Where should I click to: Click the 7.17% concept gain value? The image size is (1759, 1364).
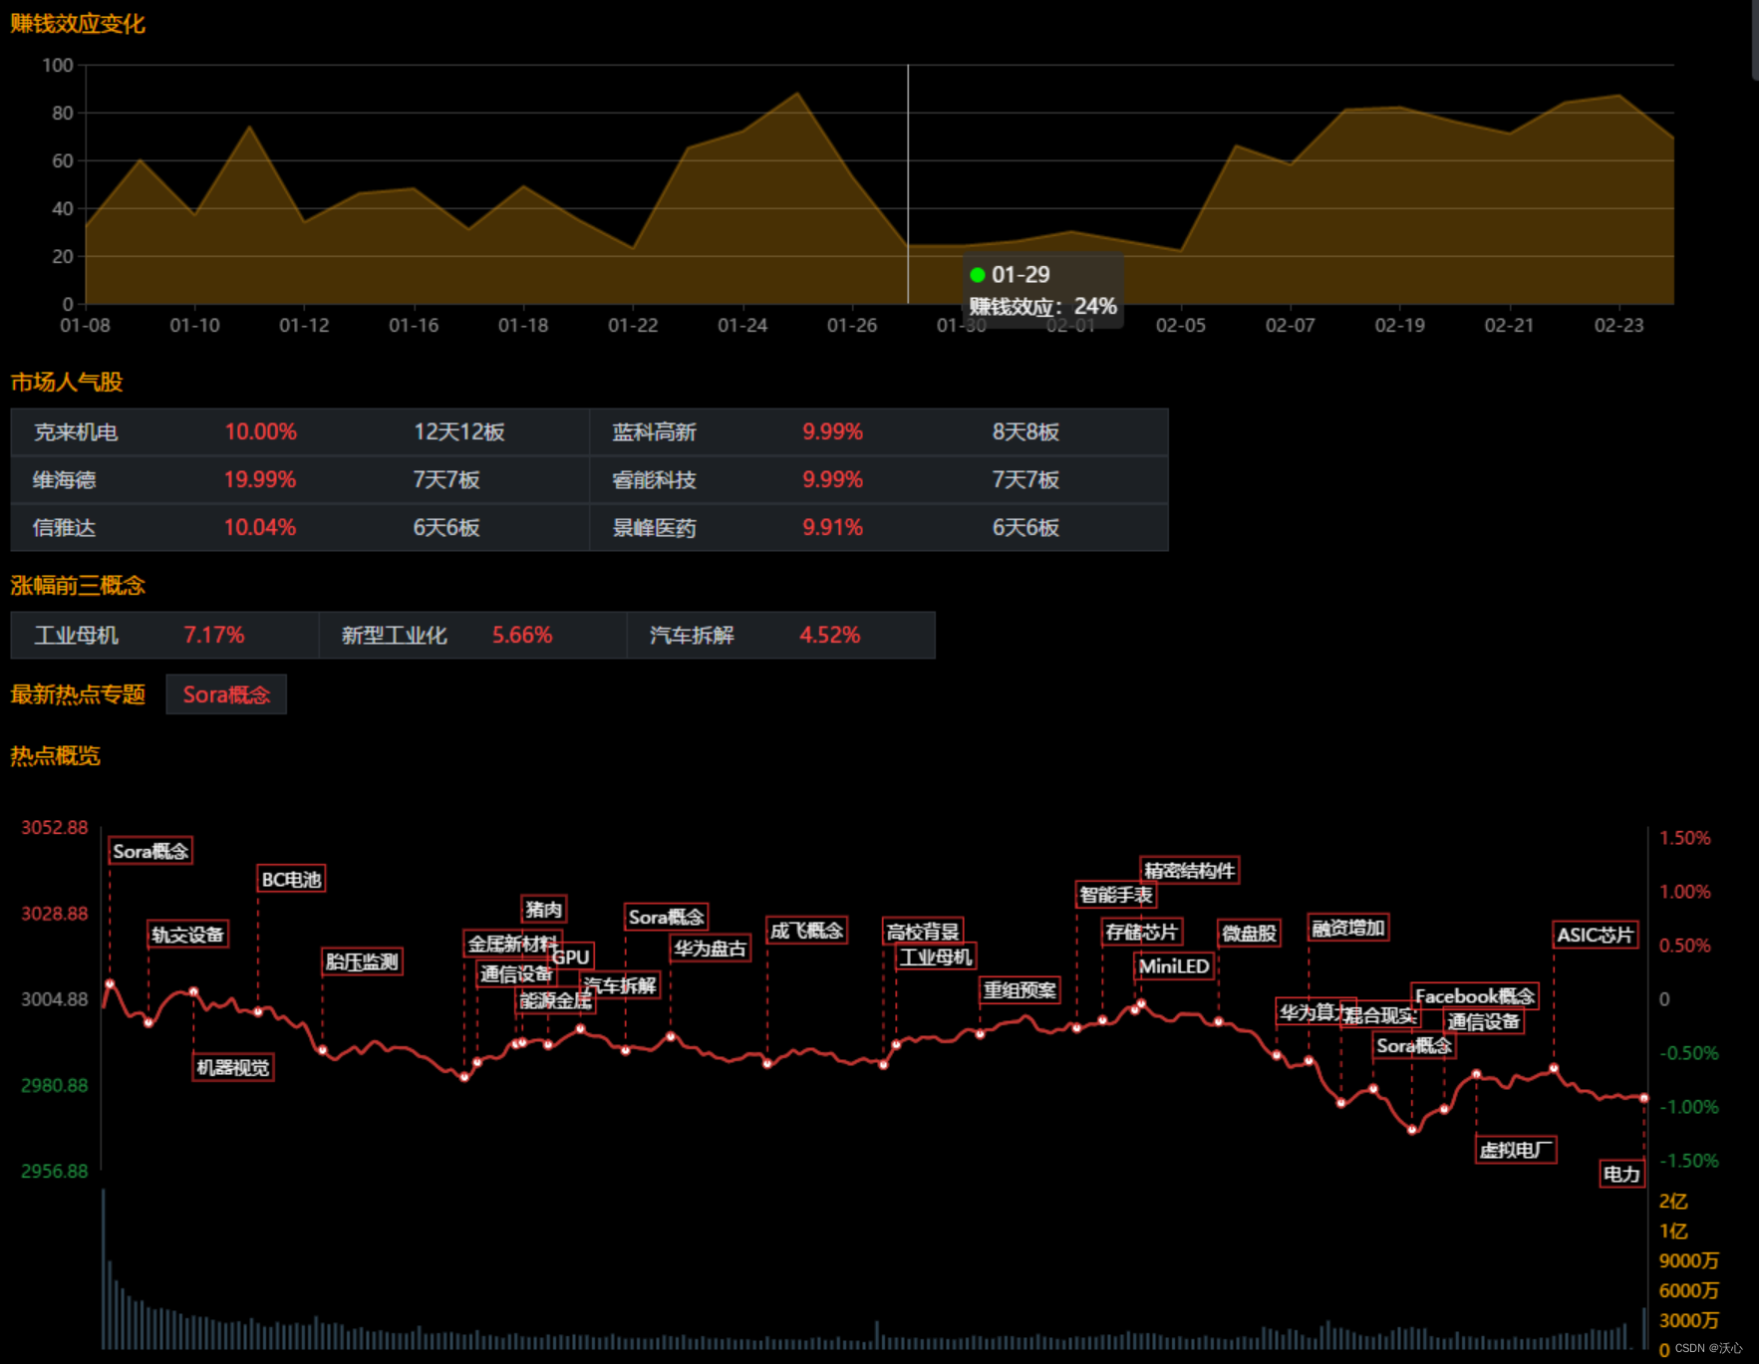[214, 636]
